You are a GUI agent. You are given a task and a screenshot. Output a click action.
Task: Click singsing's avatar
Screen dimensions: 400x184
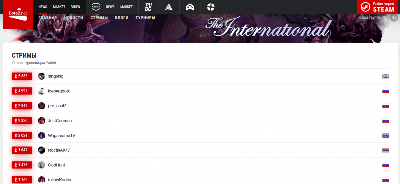(41, 76)
